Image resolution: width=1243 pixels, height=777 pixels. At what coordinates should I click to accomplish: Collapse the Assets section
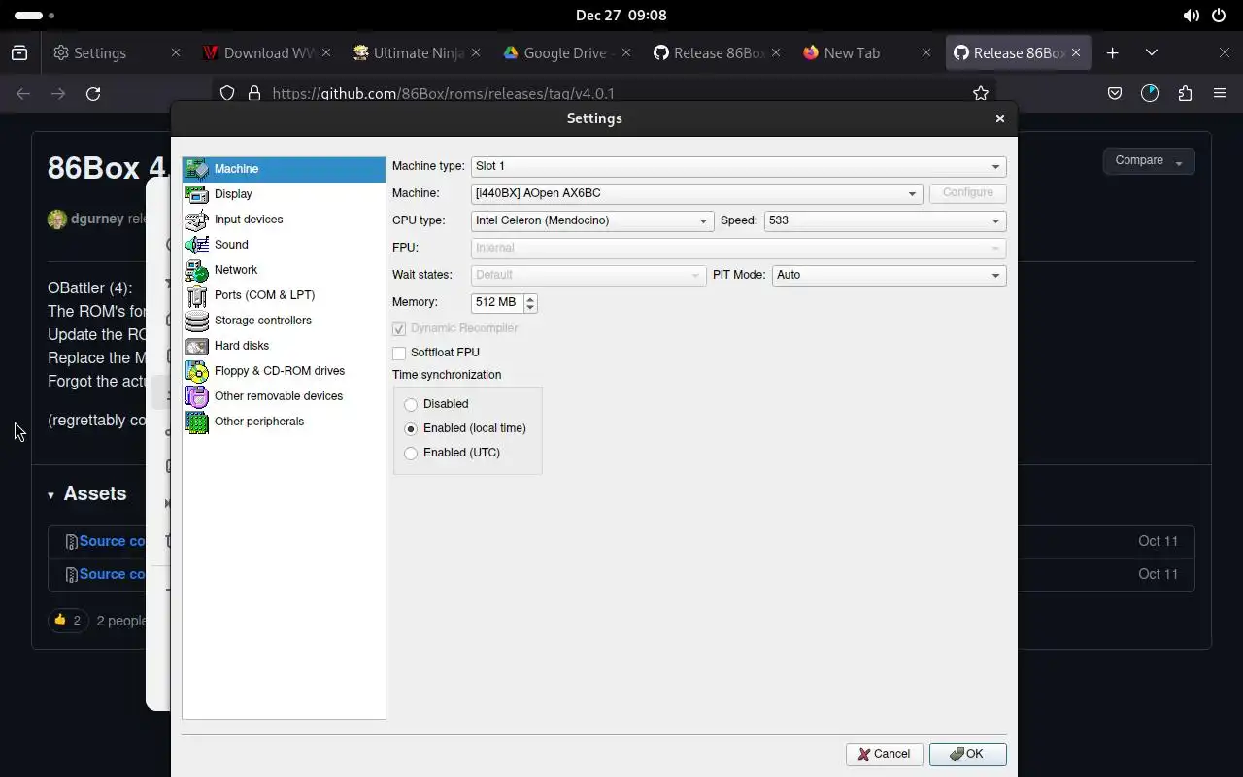point(87,493)
